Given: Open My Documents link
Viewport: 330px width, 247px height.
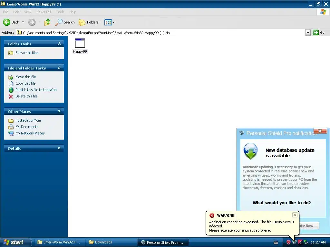Looking at the screenshot, I should click(x=27, y=127).
